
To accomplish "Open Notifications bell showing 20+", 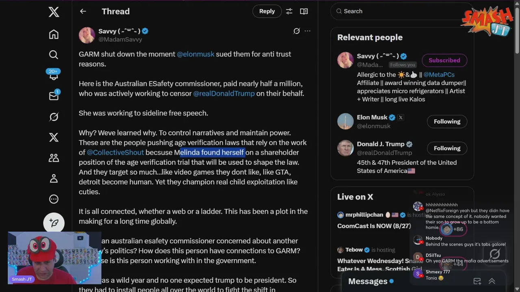I will coord(54,75).
